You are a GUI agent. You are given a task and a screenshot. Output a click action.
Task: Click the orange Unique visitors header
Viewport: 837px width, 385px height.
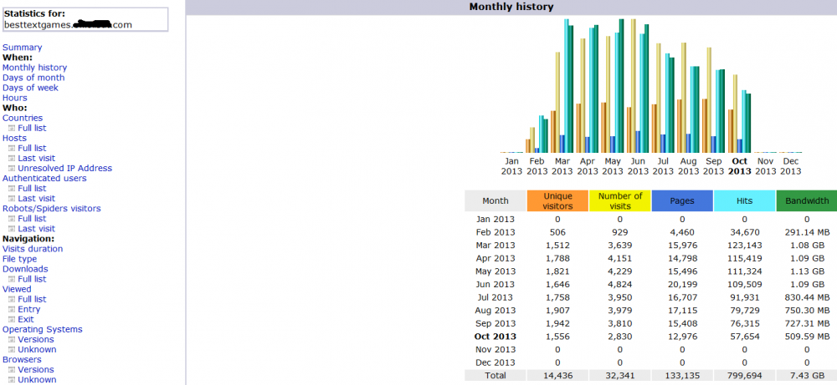(x=557, y=201)
